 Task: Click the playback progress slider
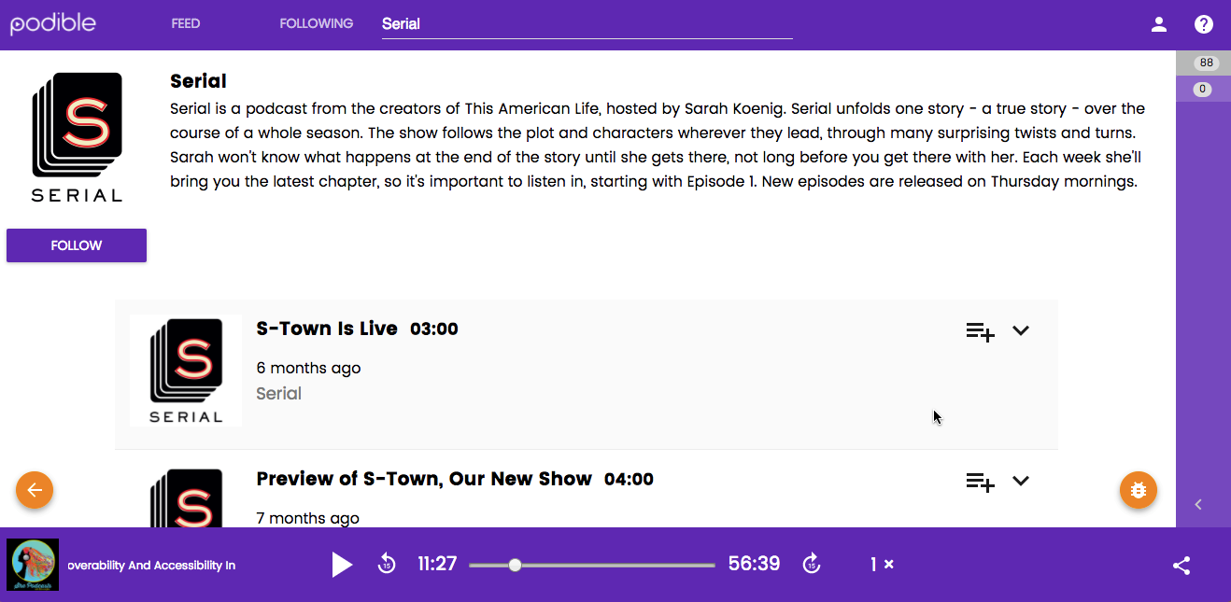coord(592,565)
